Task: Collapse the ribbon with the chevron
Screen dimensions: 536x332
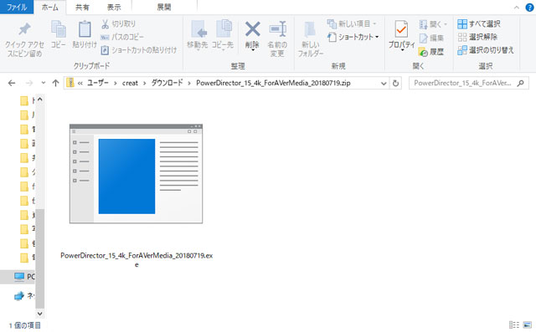Action: [516, 8]
